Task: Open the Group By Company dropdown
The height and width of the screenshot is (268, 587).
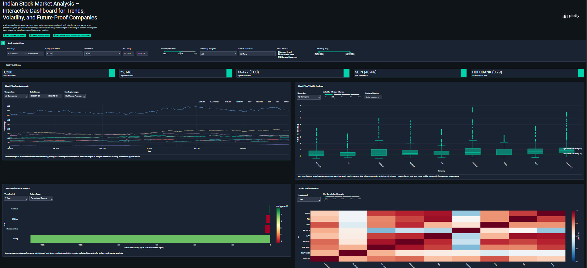Action: click(x=309, y=97)
